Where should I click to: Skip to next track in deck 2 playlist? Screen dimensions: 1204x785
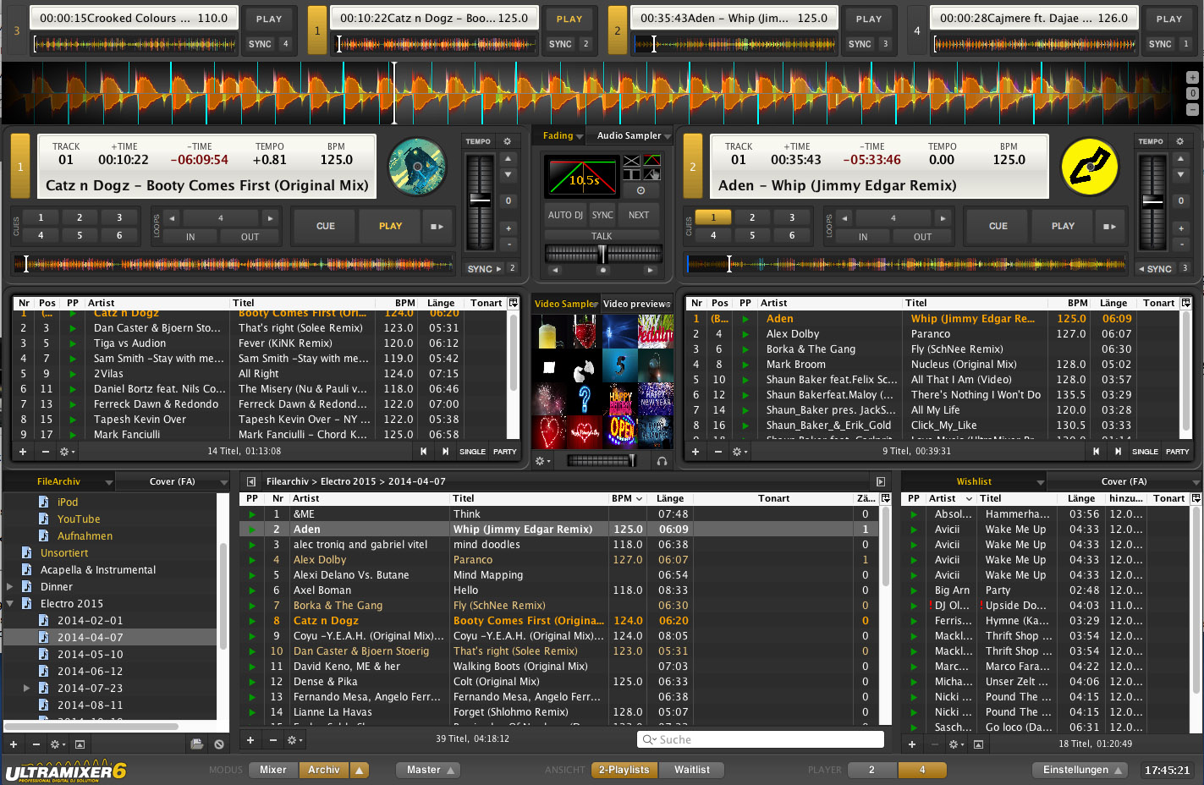tap(1118, 452)
